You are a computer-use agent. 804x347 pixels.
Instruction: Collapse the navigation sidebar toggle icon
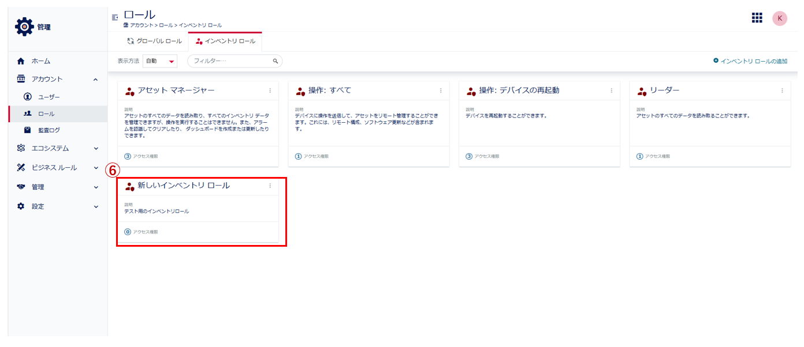(x=115, y=17)
